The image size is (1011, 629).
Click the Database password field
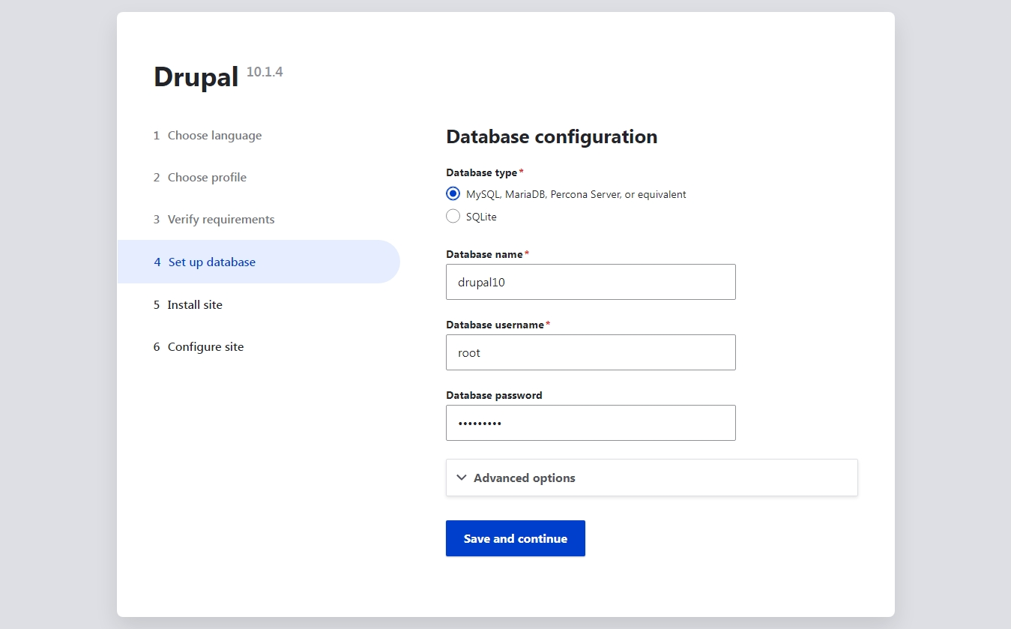pos(591,423)
